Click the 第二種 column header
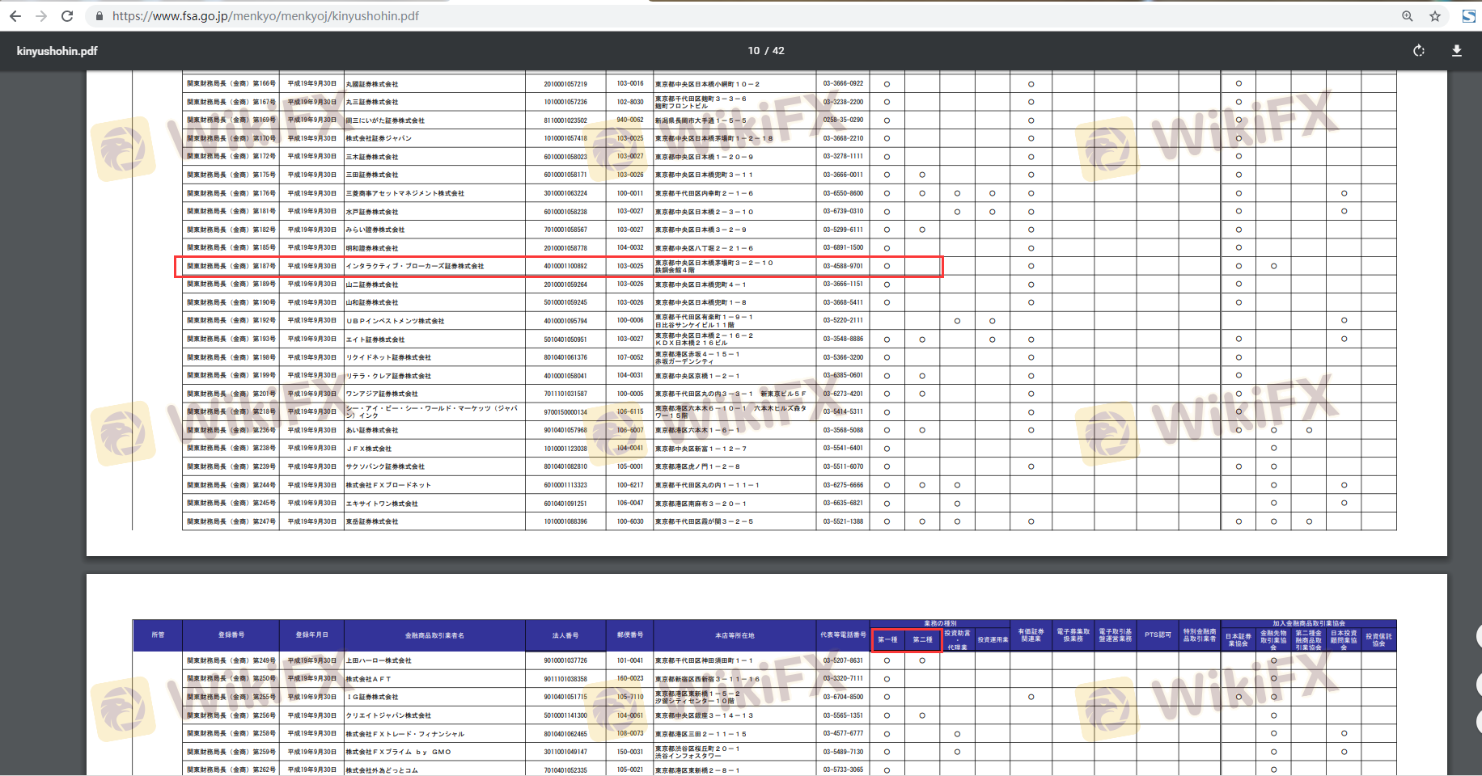 point(922,639)
